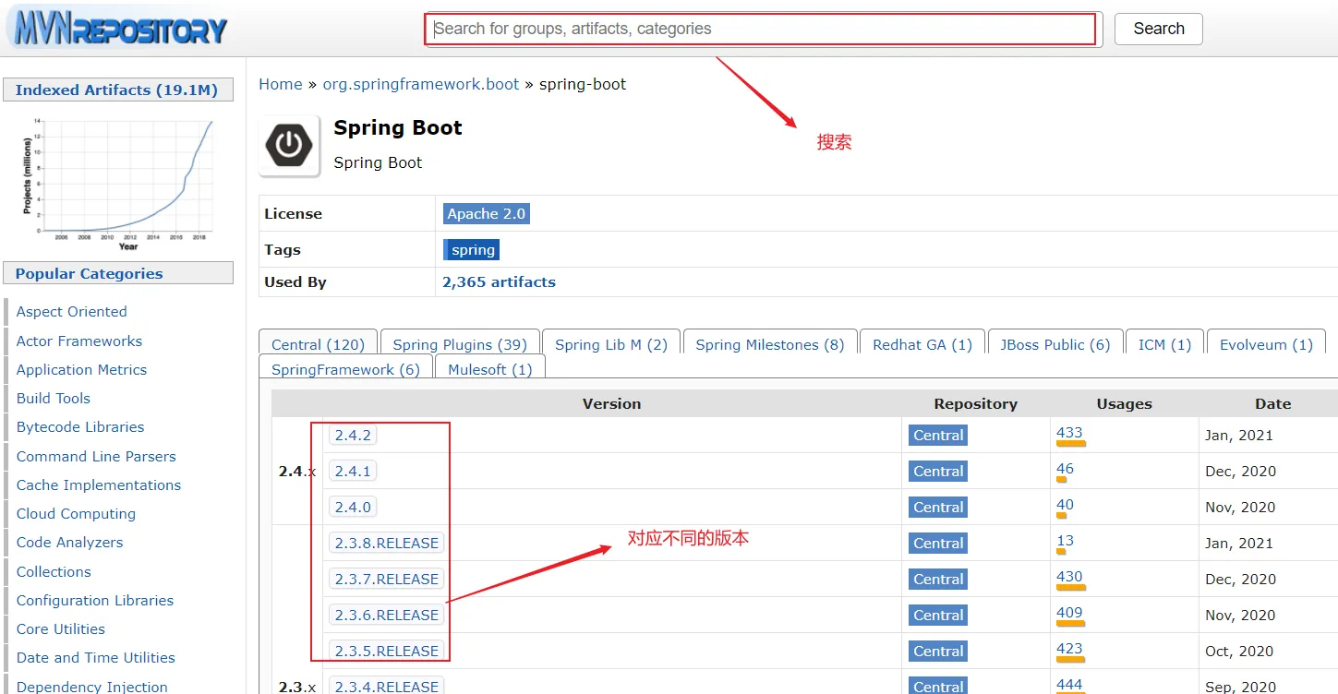1338x694 pixels.
Task: Click the 433 usages count
Action: (1069, 433)
